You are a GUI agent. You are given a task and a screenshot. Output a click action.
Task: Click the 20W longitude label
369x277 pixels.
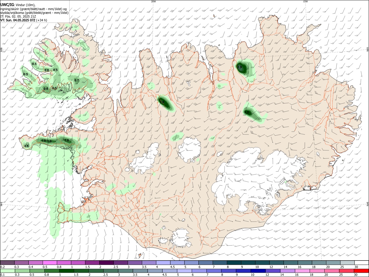pos(153,1)
